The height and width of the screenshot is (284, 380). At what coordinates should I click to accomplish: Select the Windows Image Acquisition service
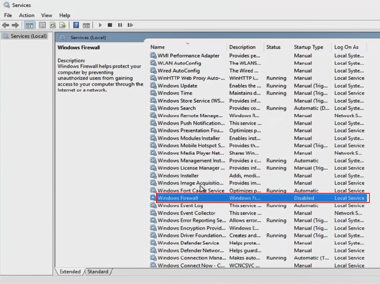coord(258,183)
